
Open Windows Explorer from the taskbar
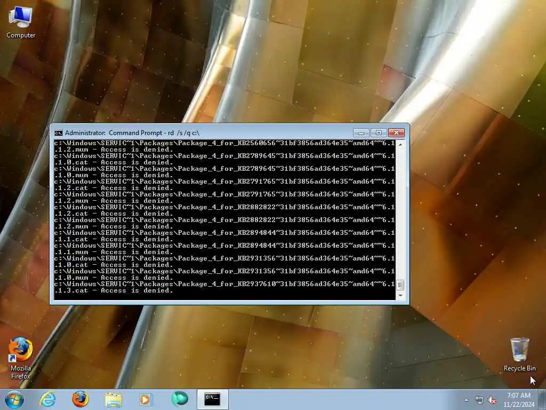[113, 399]
